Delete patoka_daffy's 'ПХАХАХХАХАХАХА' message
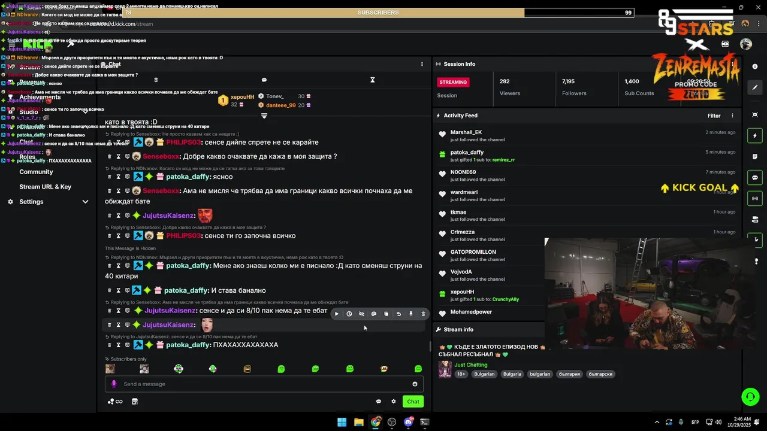 point(109,345)
